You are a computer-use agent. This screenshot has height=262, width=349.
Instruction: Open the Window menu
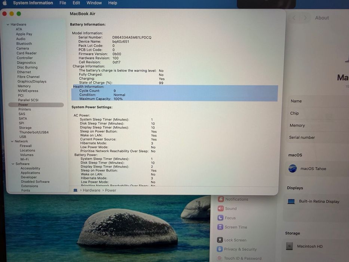click(x=94, y=3)
